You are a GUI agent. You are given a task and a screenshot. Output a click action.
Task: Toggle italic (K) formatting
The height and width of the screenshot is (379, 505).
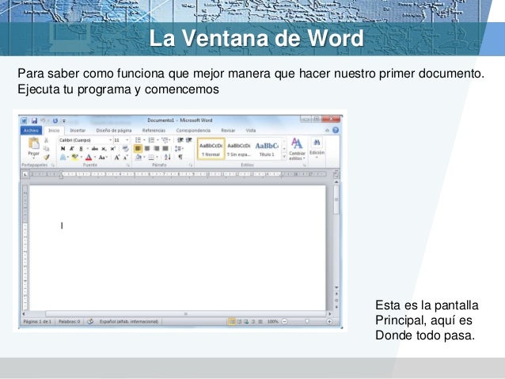pyautogui.click(x=72, y=149)
